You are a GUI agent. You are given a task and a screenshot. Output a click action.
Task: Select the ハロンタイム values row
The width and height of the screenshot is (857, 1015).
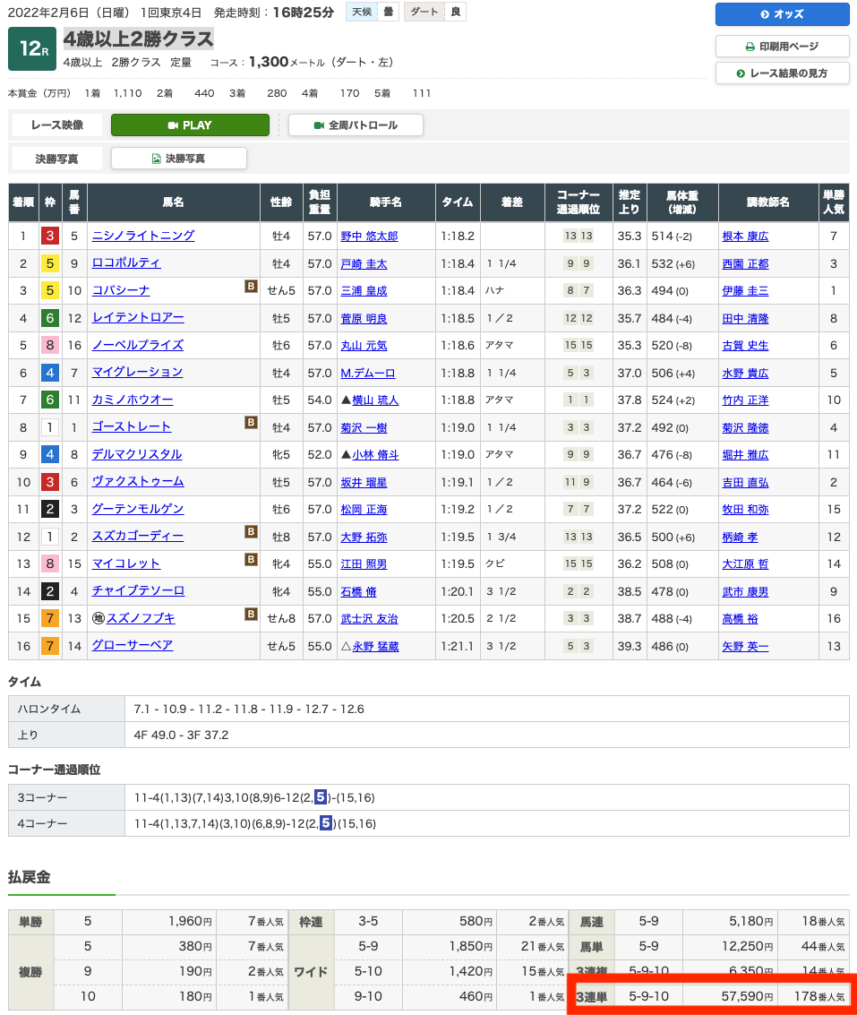(x=487, y=709)
